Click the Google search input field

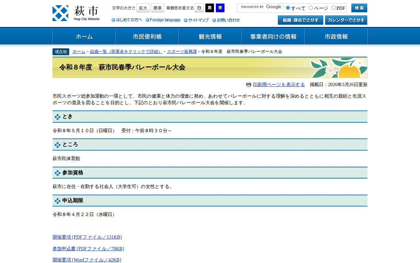(260, 8)
